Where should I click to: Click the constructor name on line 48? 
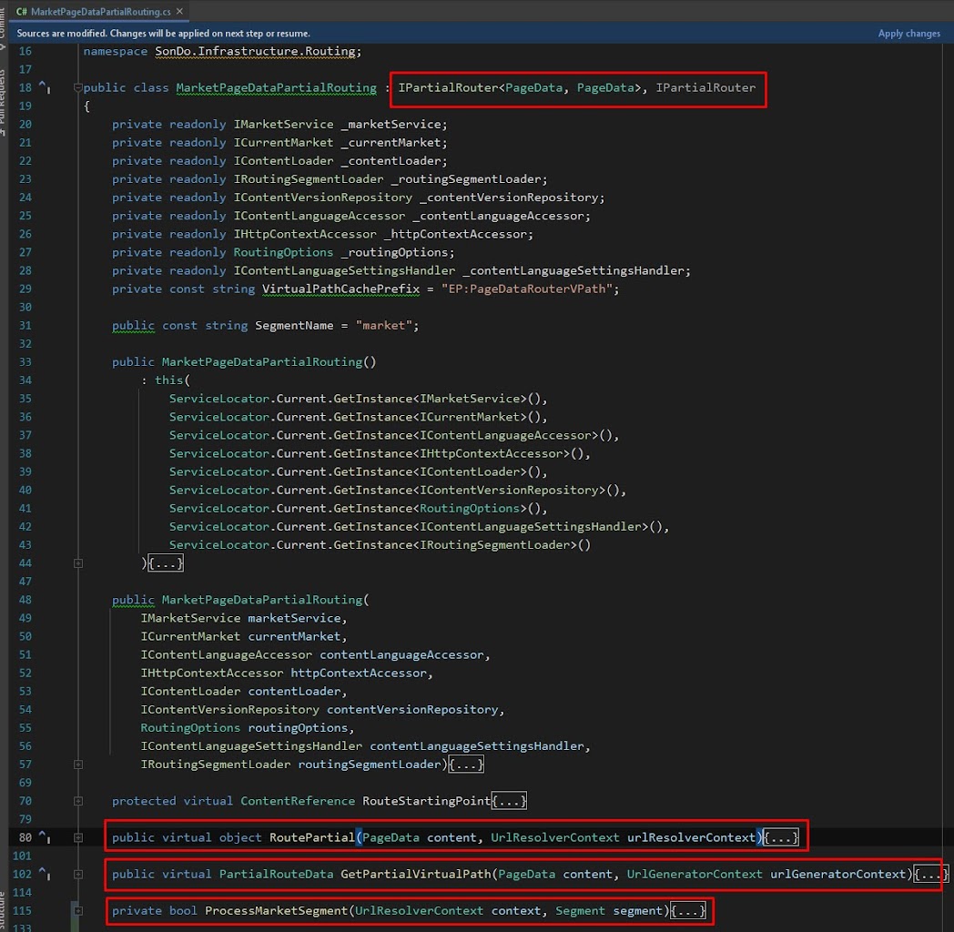(x=261, y=600)
